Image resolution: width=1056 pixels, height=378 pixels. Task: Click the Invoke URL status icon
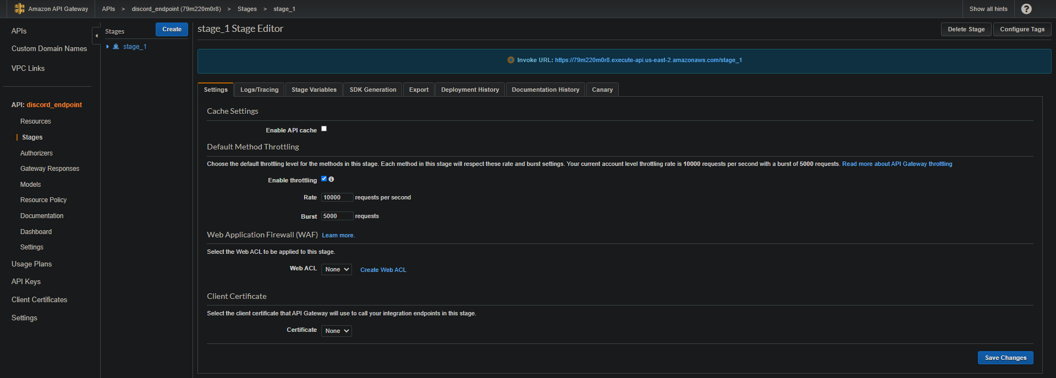click(x=510, y=60)
